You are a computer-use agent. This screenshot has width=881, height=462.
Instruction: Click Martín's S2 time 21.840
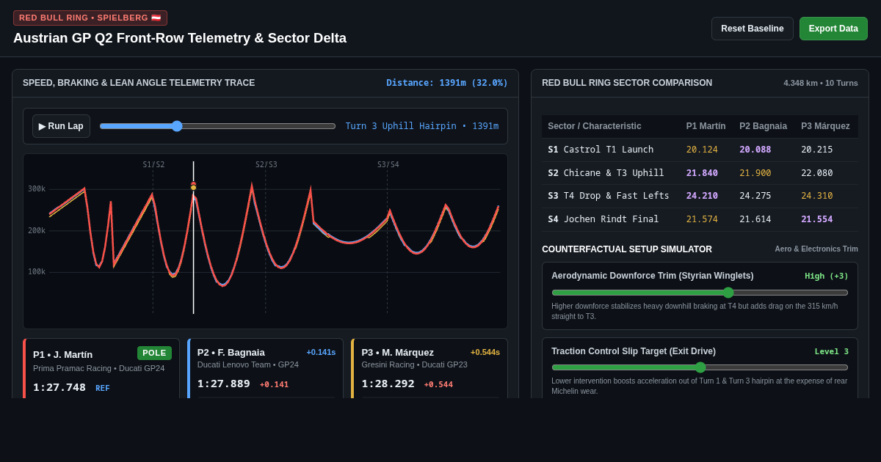(702, 173)
